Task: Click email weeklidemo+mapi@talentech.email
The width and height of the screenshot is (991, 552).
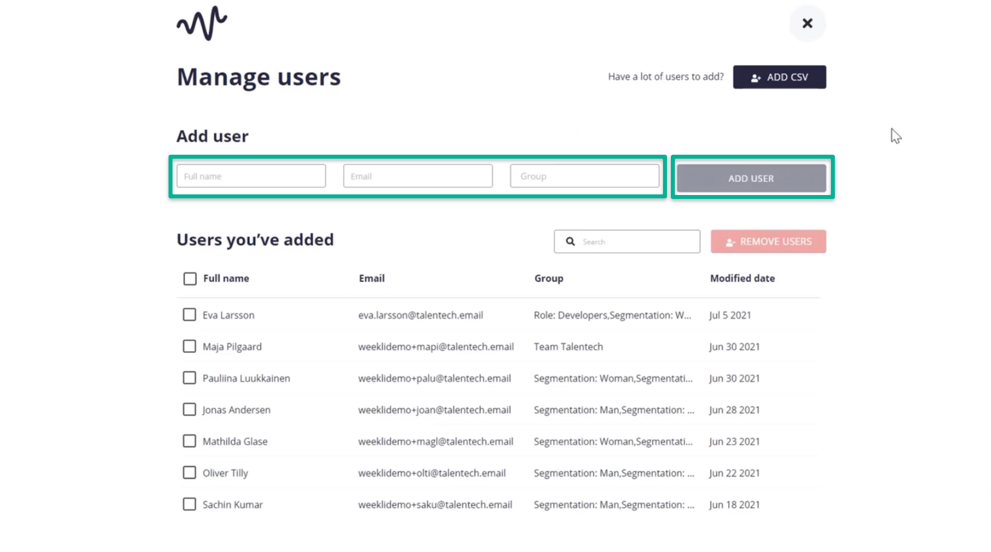Action: tap(436, 347)
